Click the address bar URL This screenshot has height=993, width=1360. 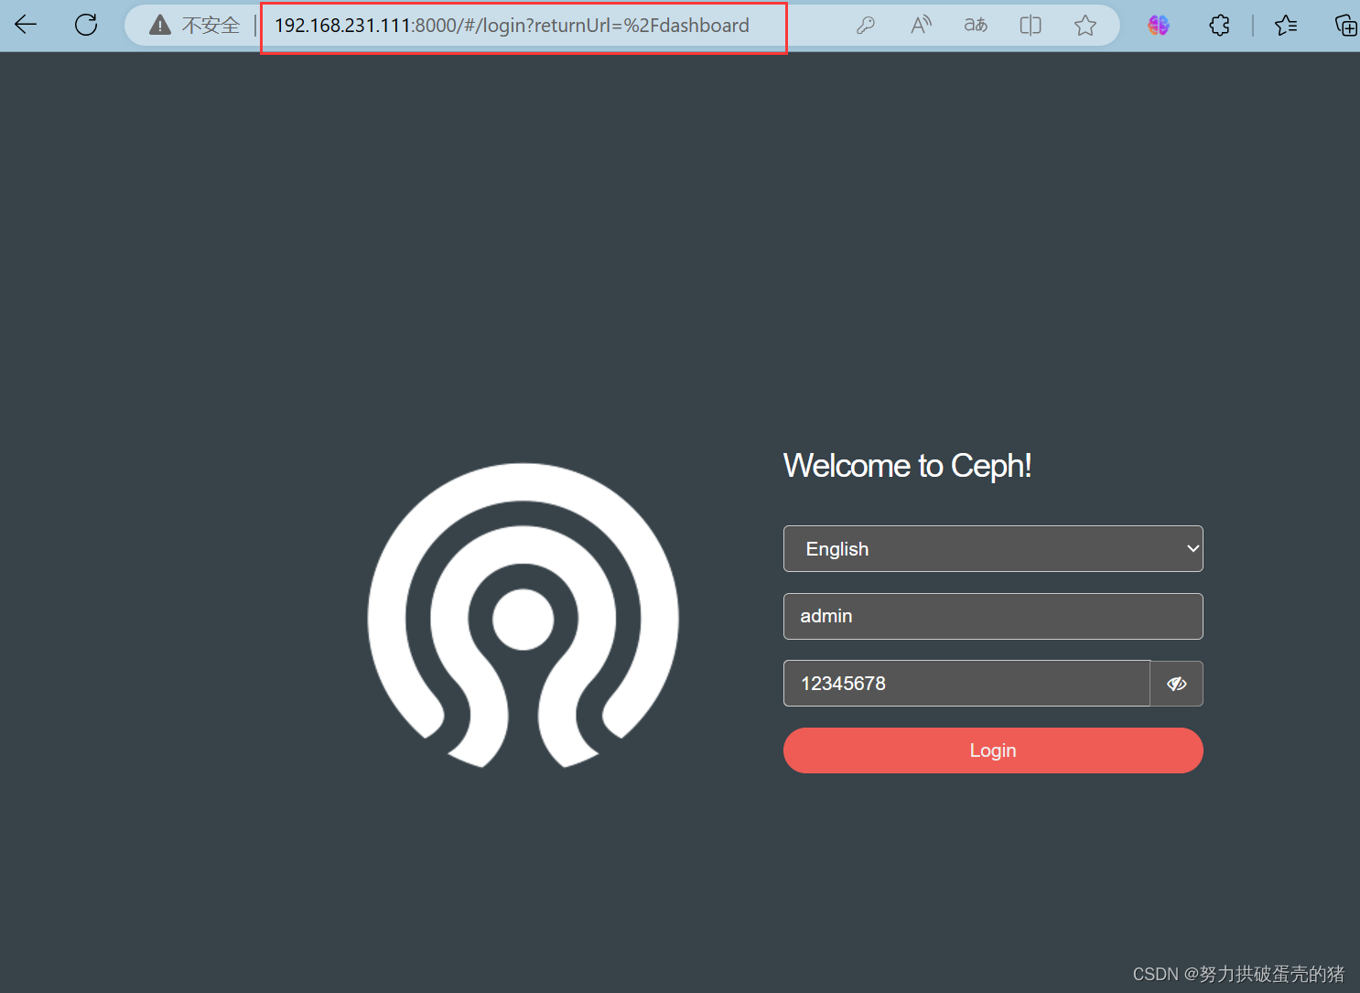(x=512, y=26)
